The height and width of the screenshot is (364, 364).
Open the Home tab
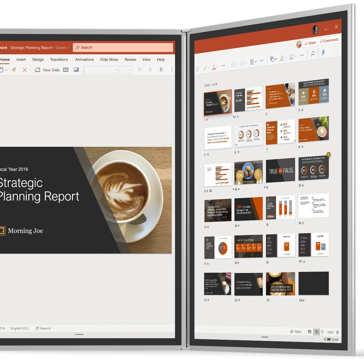pos(5,59)
